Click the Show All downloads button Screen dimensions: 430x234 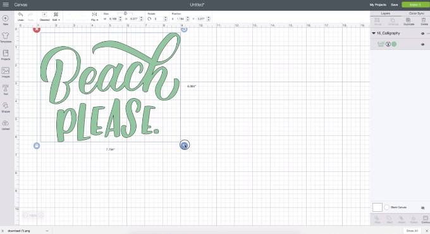(412, 231)
